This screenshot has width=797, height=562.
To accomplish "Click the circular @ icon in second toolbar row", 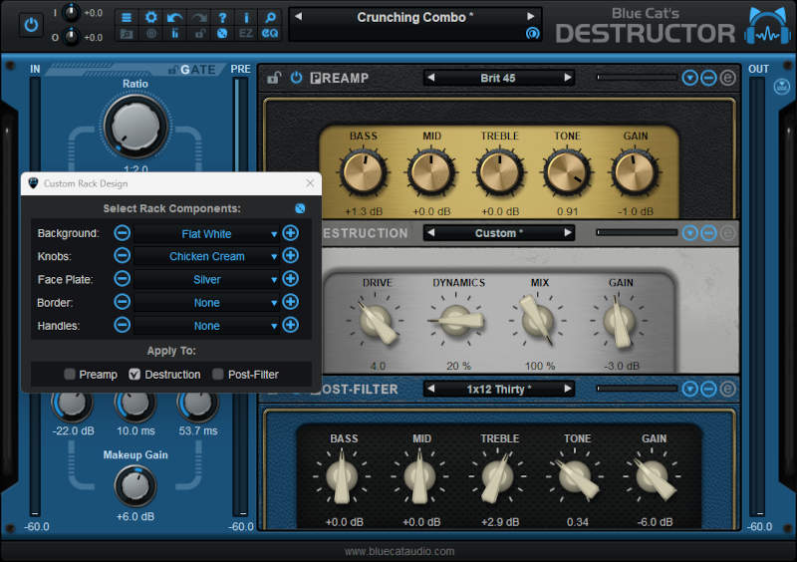I will (x=151, y=34).
